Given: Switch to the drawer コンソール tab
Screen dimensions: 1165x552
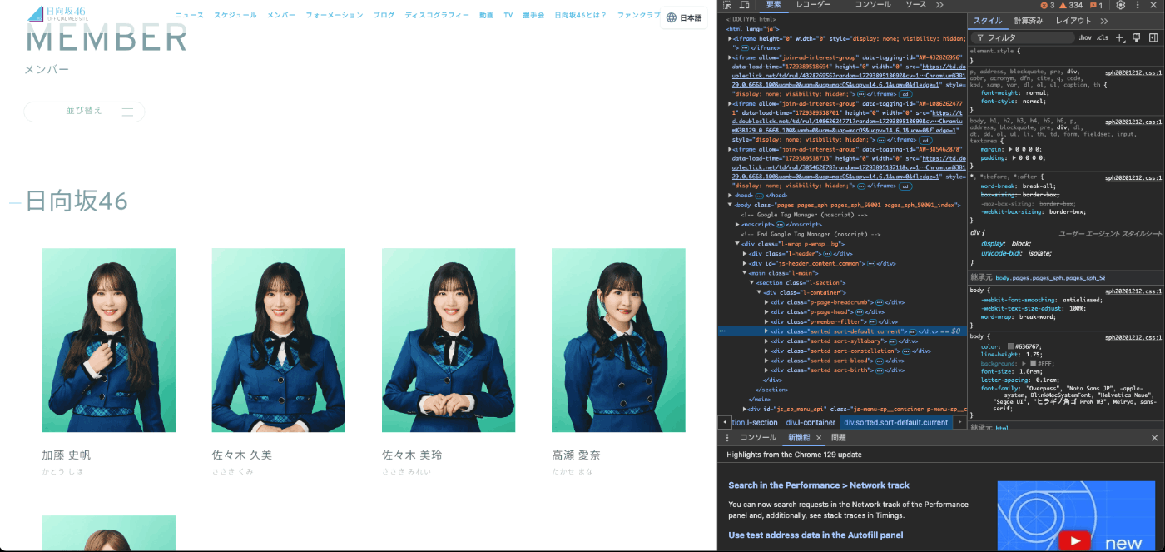Looking at the screenshot, I should click(758, 437).
